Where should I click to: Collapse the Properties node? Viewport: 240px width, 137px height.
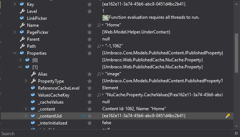click(15, 53)
